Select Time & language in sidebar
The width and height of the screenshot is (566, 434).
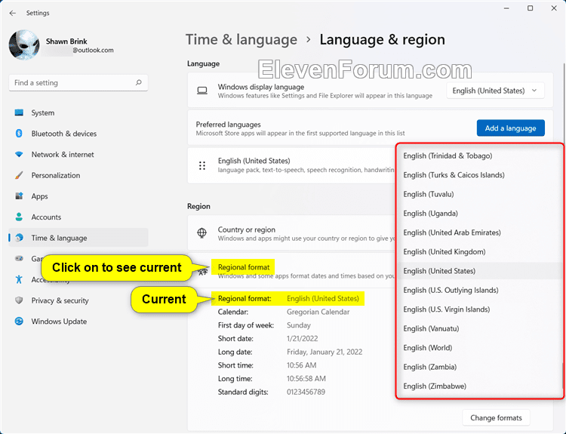click(78, 238)
